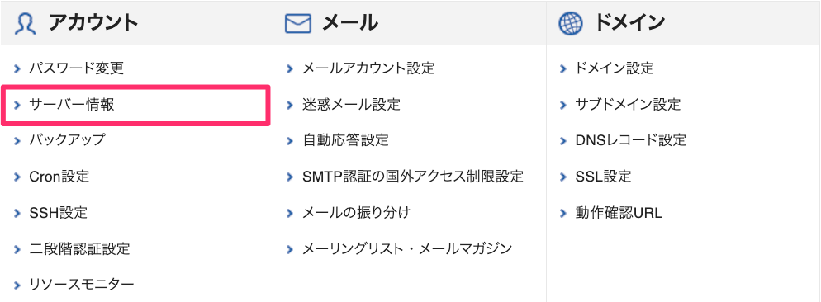
Task: Click the アカウント person icon
Action: [x=25, y=24]
